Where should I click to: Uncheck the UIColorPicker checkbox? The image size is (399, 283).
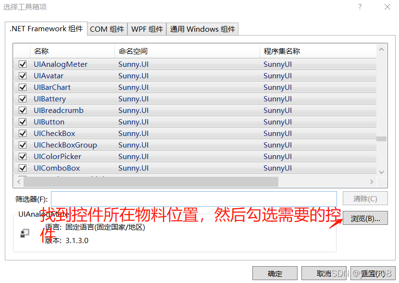[x=23, y=156]
